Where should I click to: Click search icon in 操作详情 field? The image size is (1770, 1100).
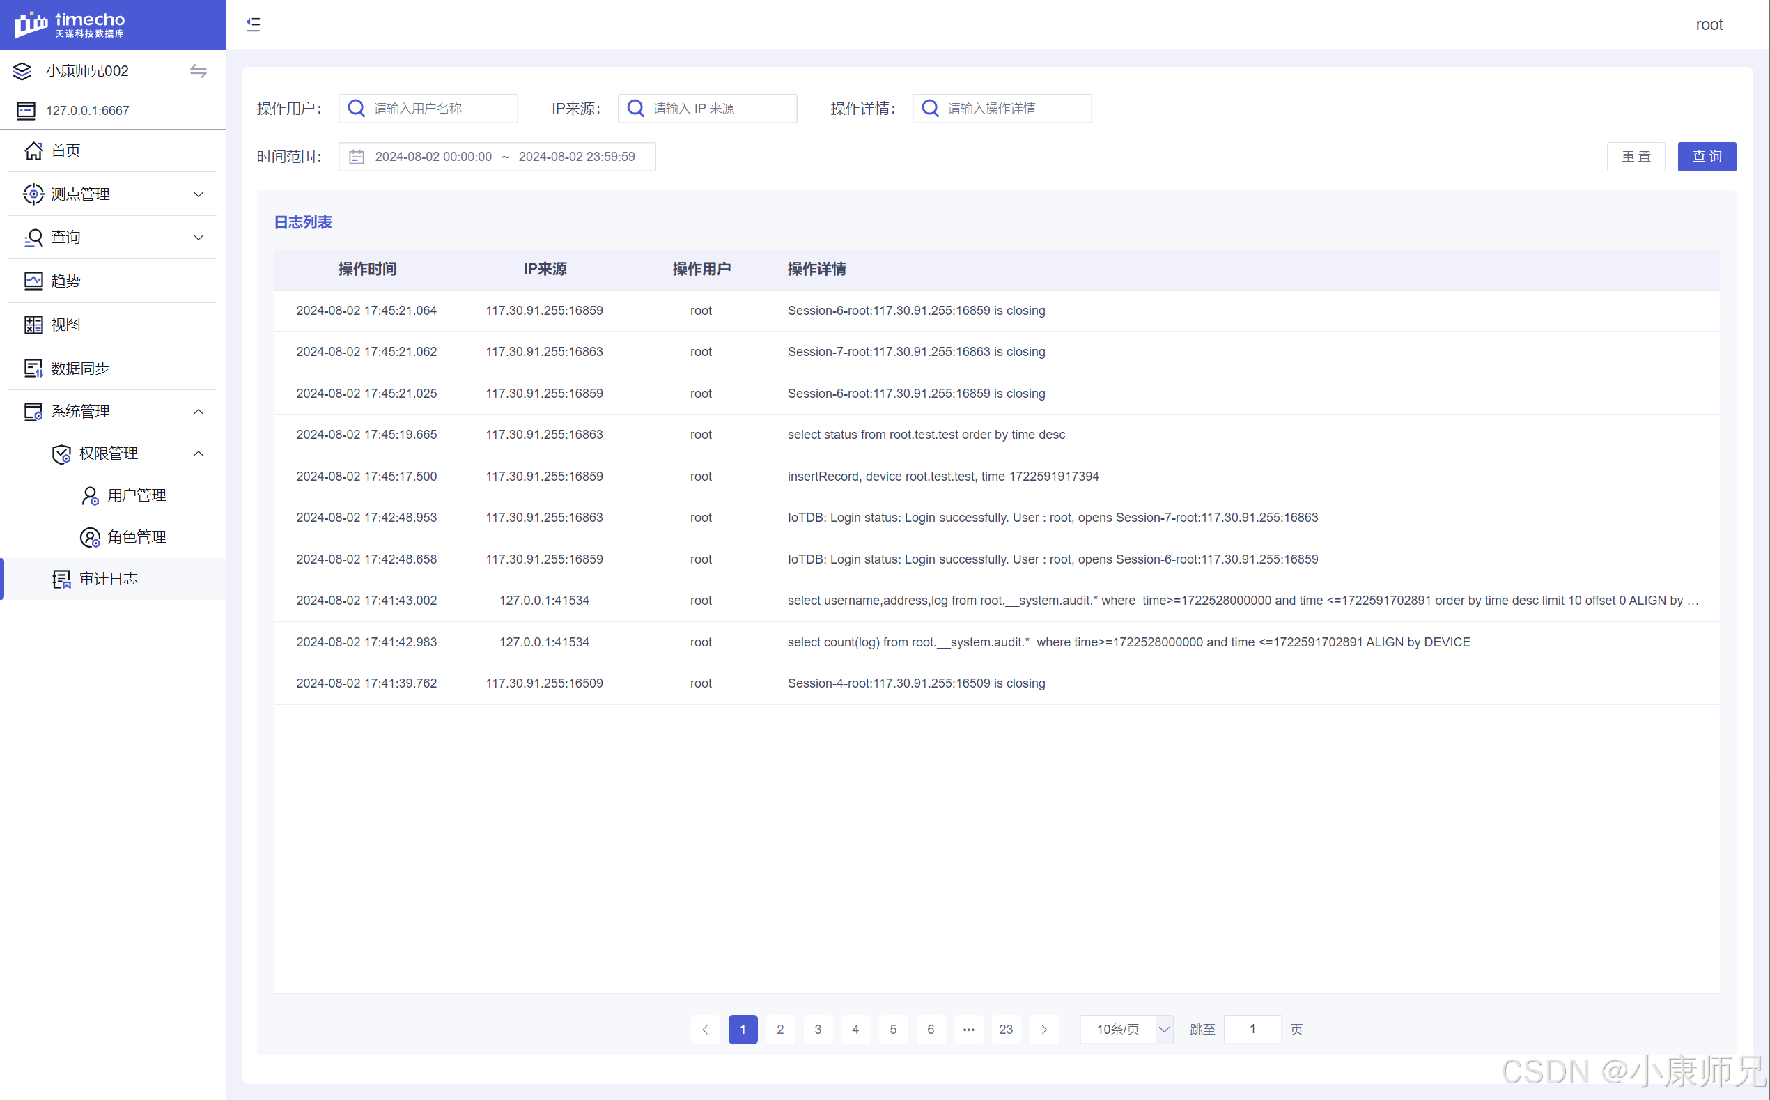[x=931, y=109]
